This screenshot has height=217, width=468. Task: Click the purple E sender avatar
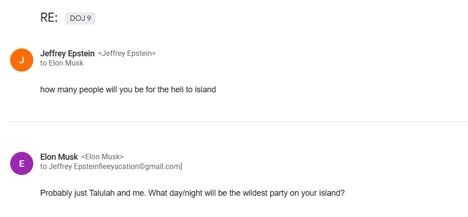[x=22, y=163]
